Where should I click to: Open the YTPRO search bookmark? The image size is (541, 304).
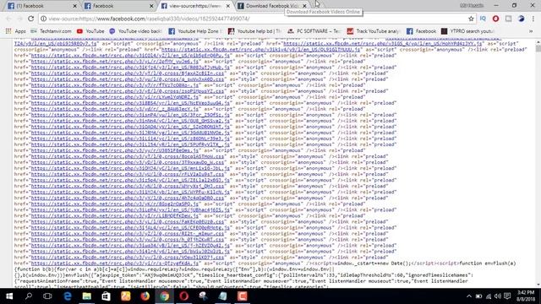tap(467, 31)
